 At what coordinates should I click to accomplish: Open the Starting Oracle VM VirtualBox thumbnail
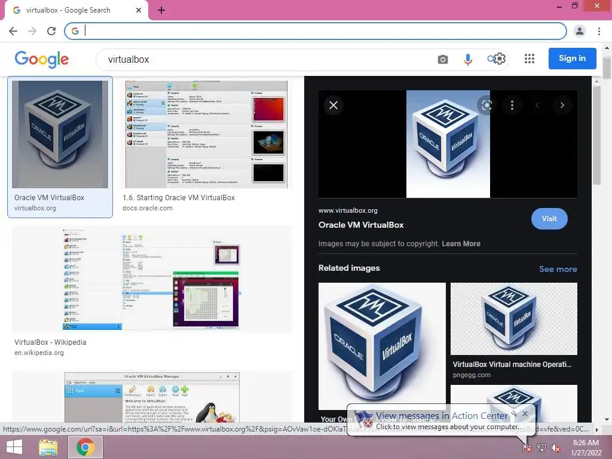(206, 134)
